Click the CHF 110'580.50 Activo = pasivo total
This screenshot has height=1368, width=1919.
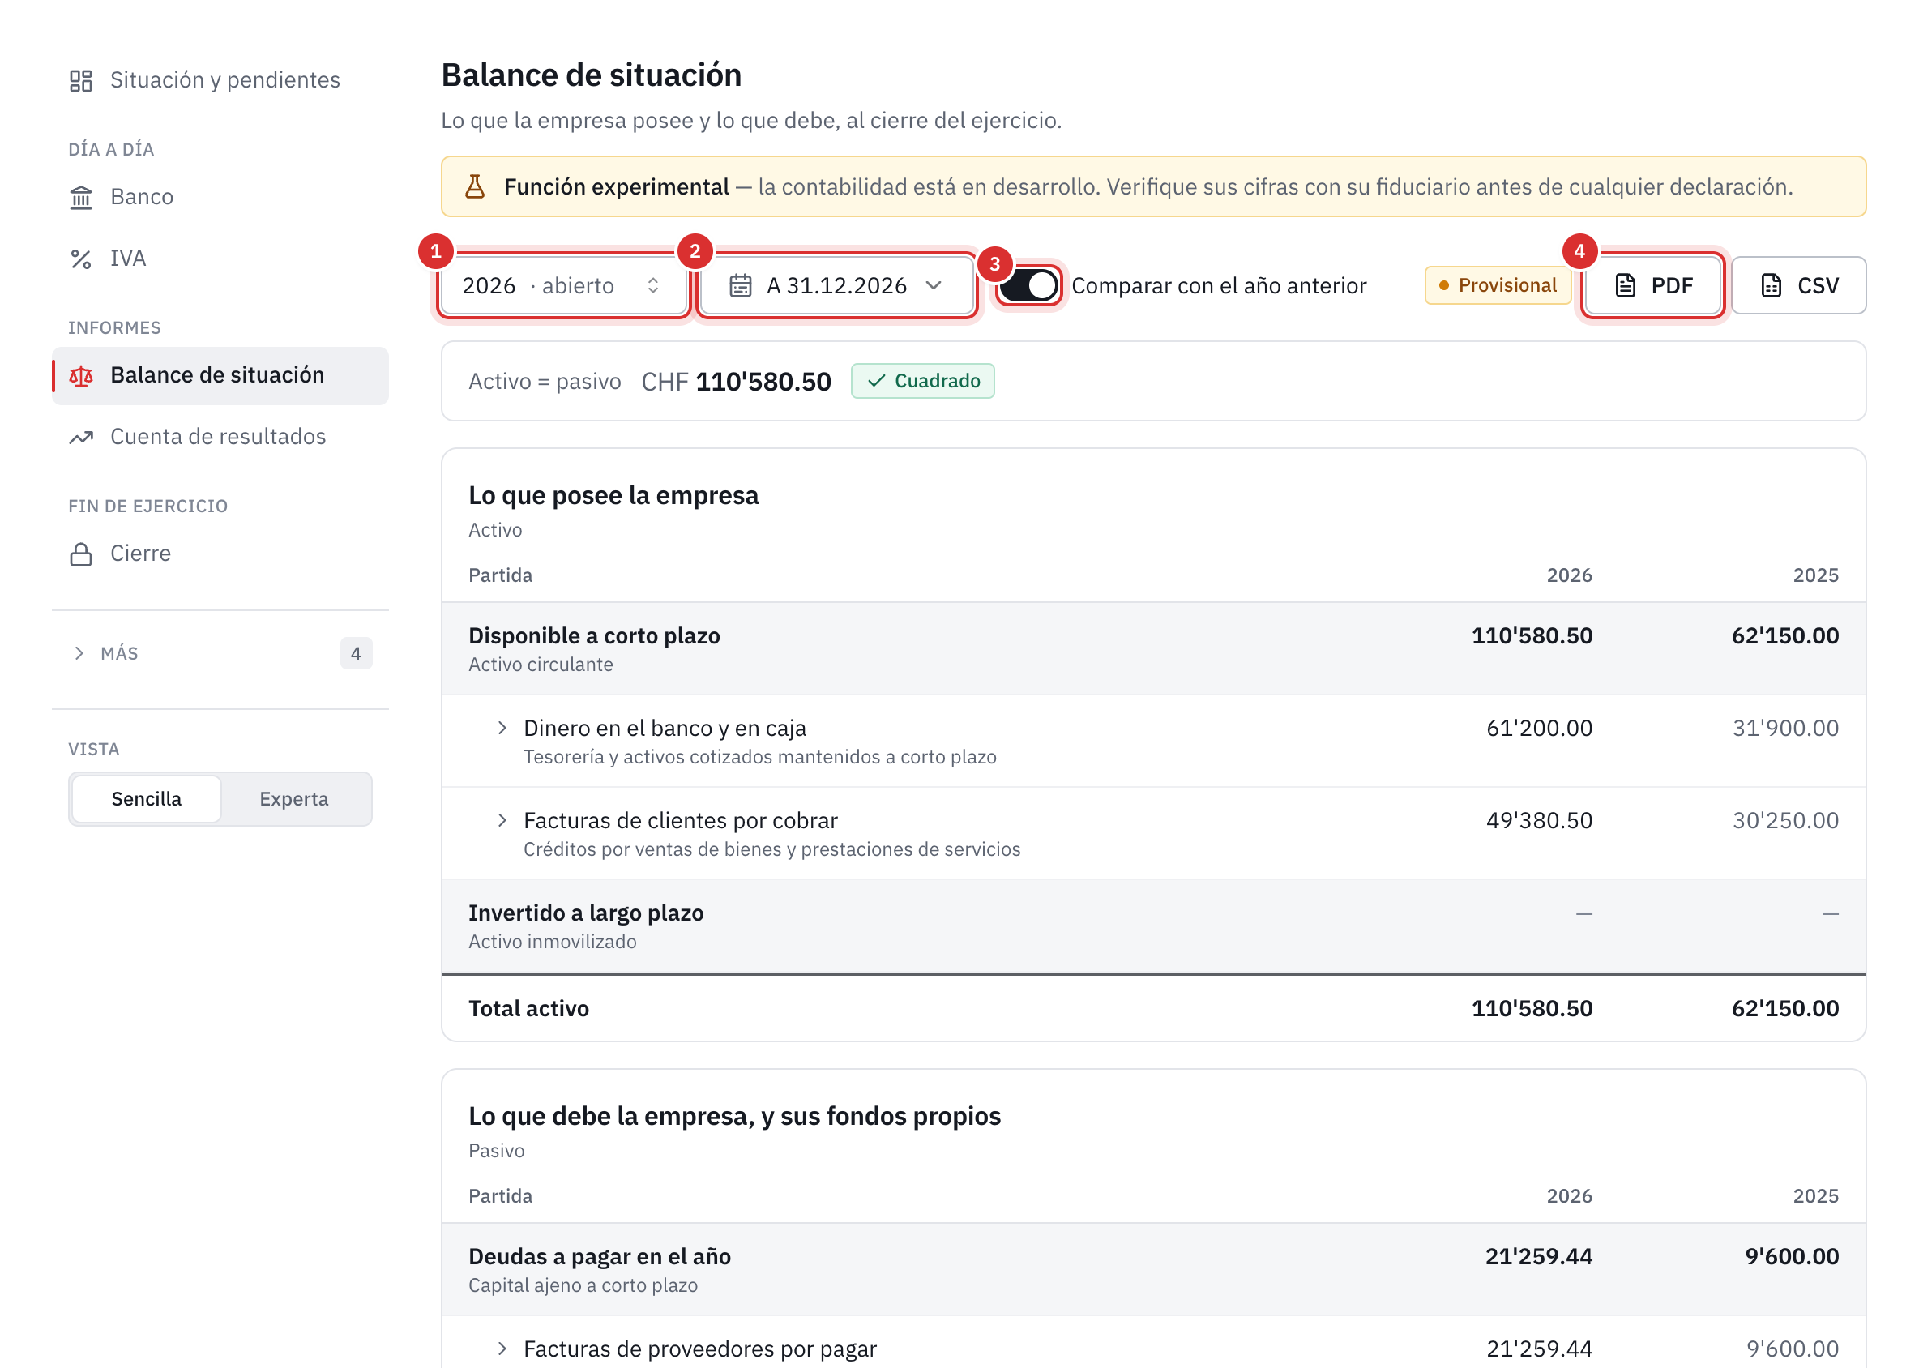coord(737,382)
